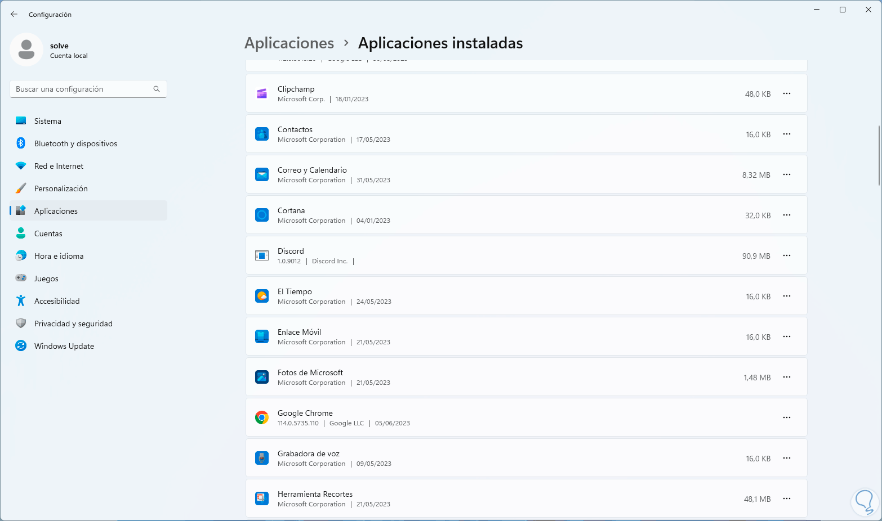882x521 pixels.
Task: Click the back arrow in the title bar
Action: 14,14
